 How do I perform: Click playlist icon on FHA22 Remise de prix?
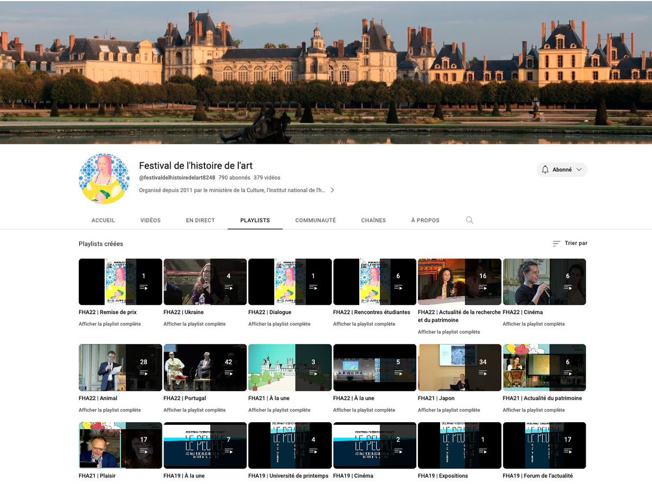pyautogui.click(x=143, y=288)
